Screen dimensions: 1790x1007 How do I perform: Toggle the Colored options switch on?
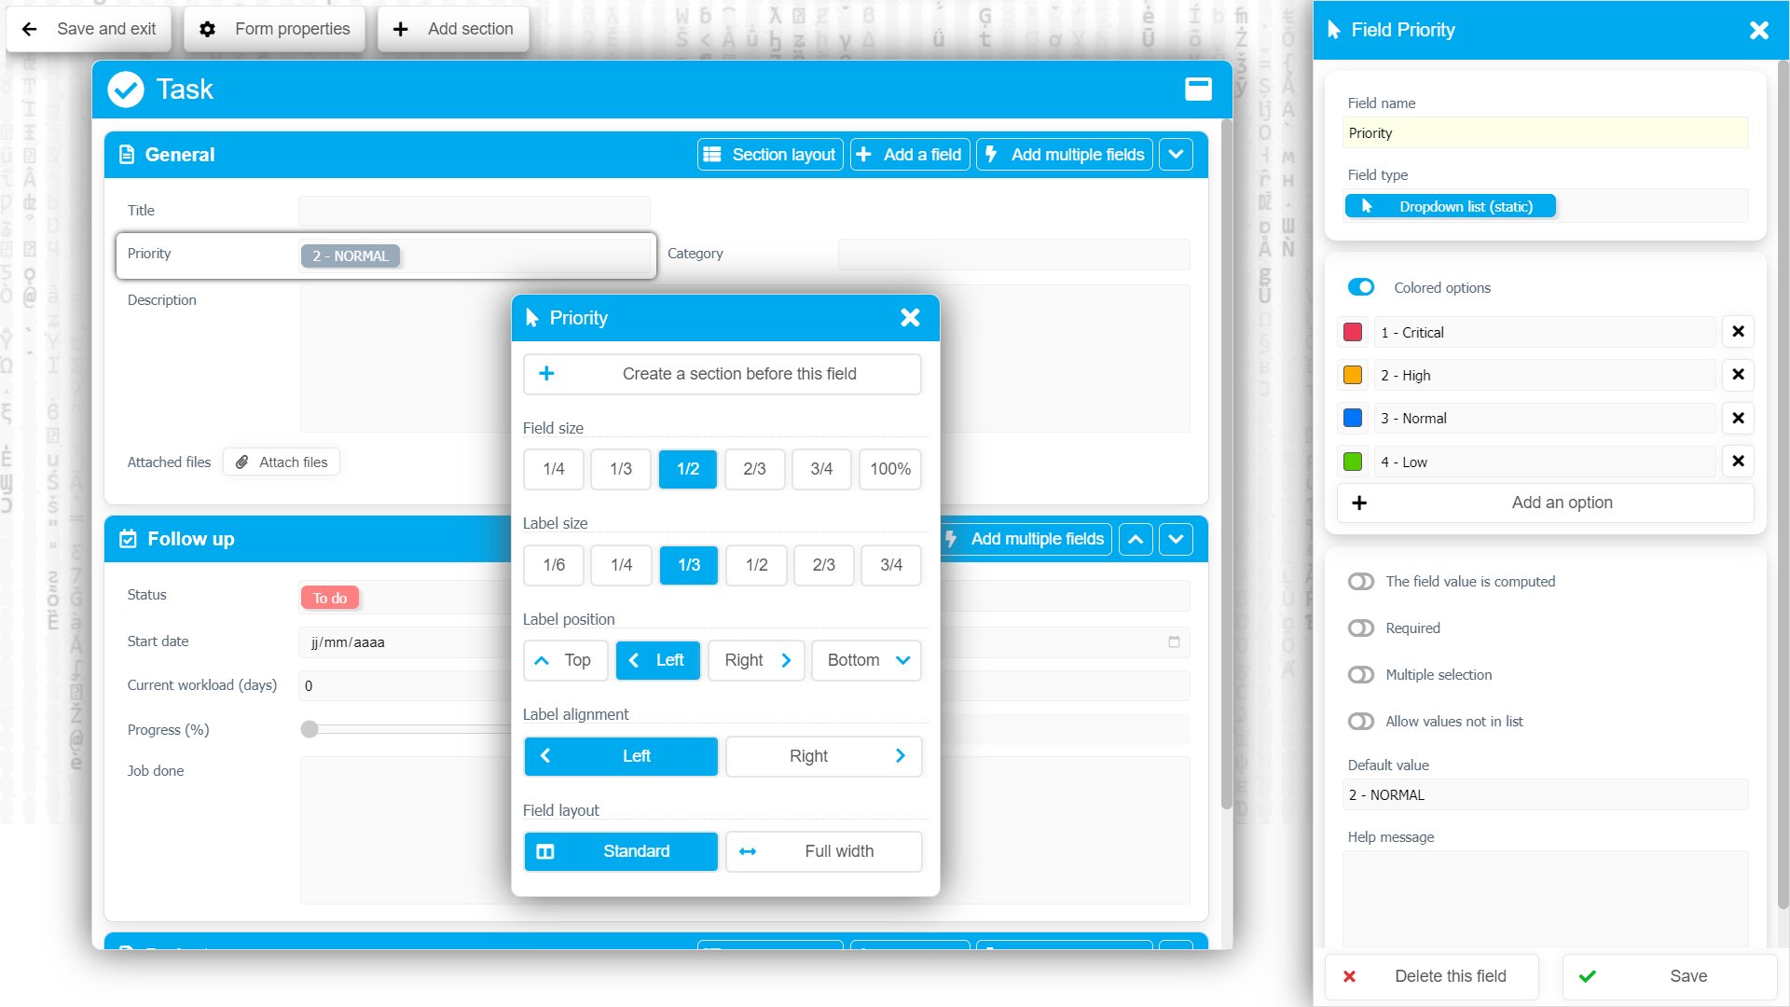pos(1361,286)
